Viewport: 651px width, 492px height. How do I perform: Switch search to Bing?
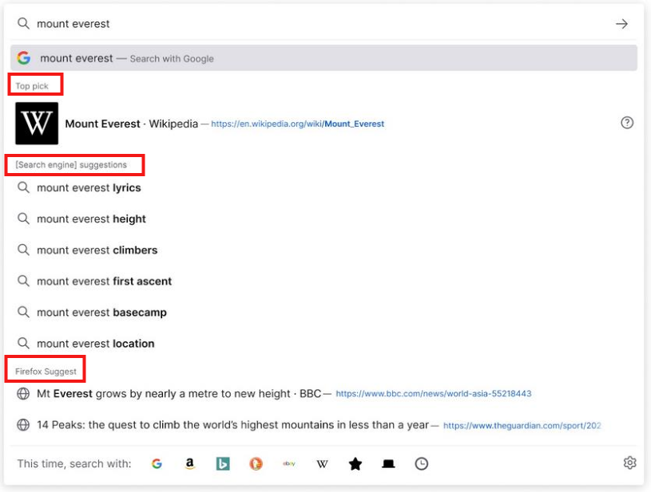click(222, 463)
